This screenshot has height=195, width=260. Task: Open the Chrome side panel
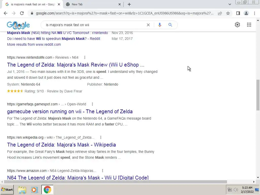point(238,13)
